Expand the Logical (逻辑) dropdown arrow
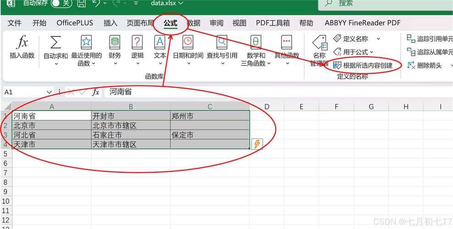This screenshot has height=229, width=453. 138,64
